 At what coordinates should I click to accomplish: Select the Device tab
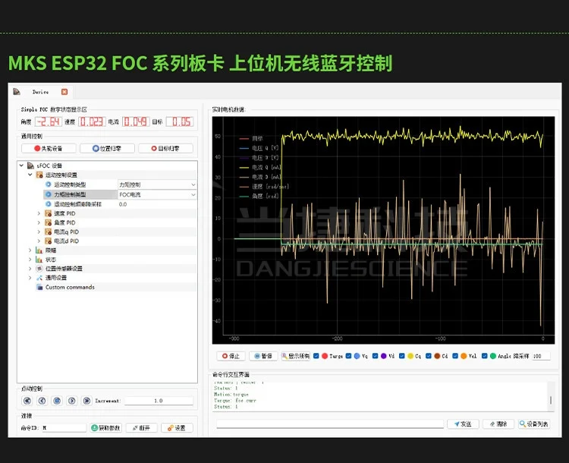40,92
